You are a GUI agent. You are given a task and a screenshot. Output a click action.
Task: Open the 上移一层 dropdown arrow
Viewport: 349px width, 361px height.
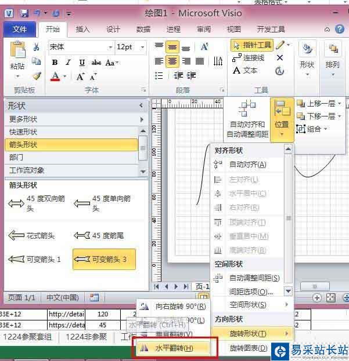point(339,103)
